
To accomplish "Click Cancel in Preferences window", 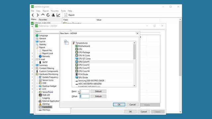I will (143, 112).
